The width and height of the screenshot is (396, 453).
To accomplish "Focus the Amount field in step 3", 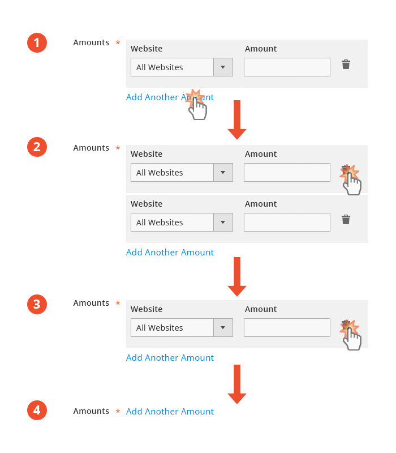I will tap(287, 327).
